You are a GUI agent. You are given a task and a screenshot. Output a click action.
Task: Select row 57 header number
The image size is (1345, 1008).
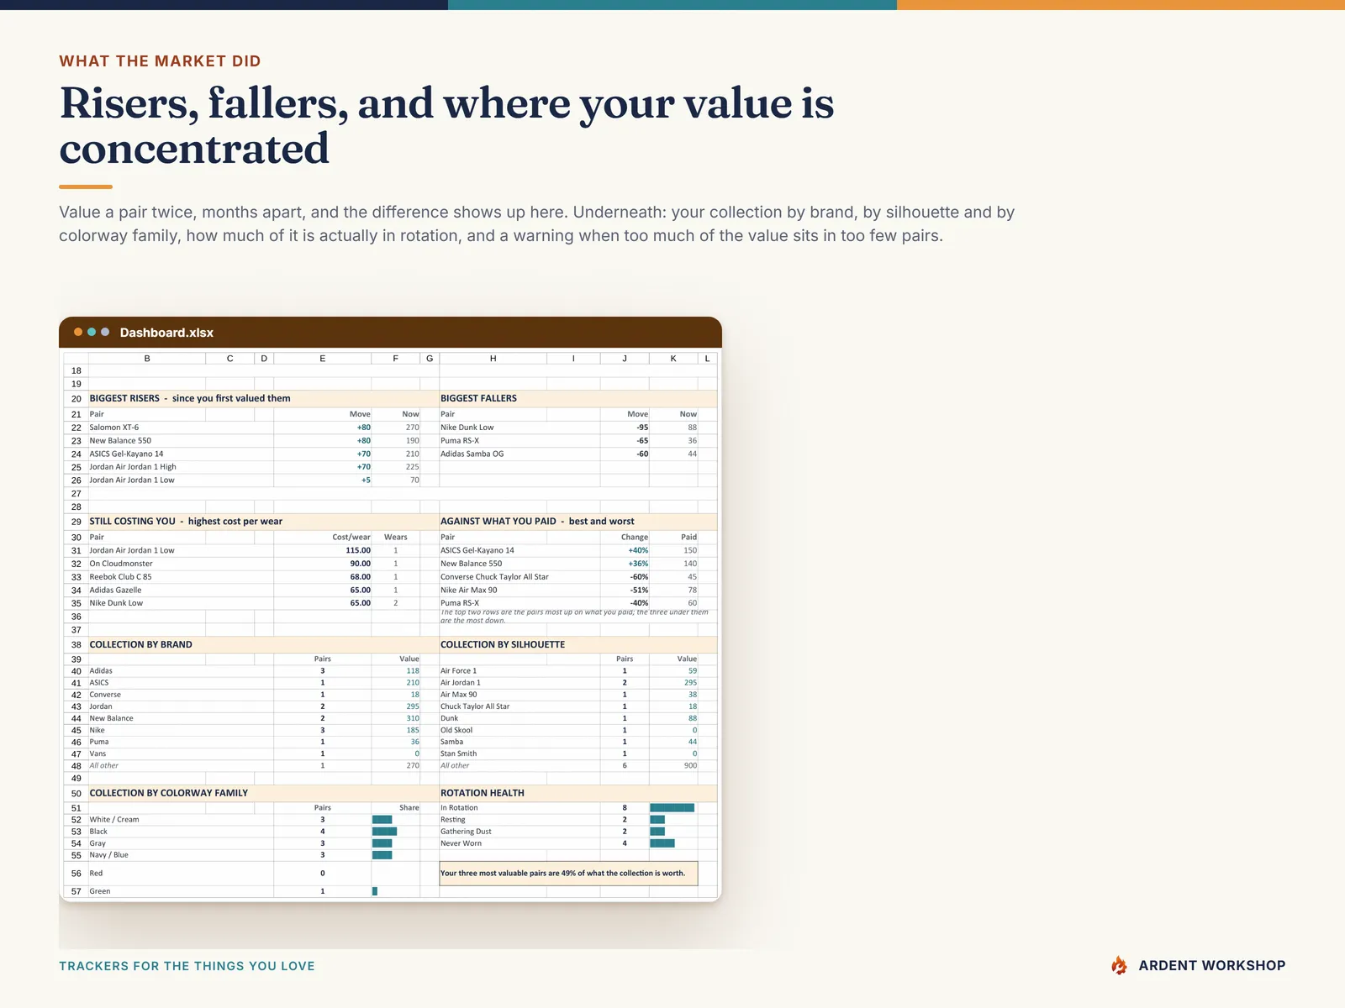coord(76,891)
